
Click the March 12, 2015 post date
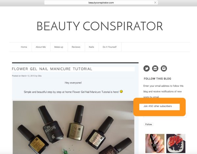pyautogui.click(x=28, y=76)
